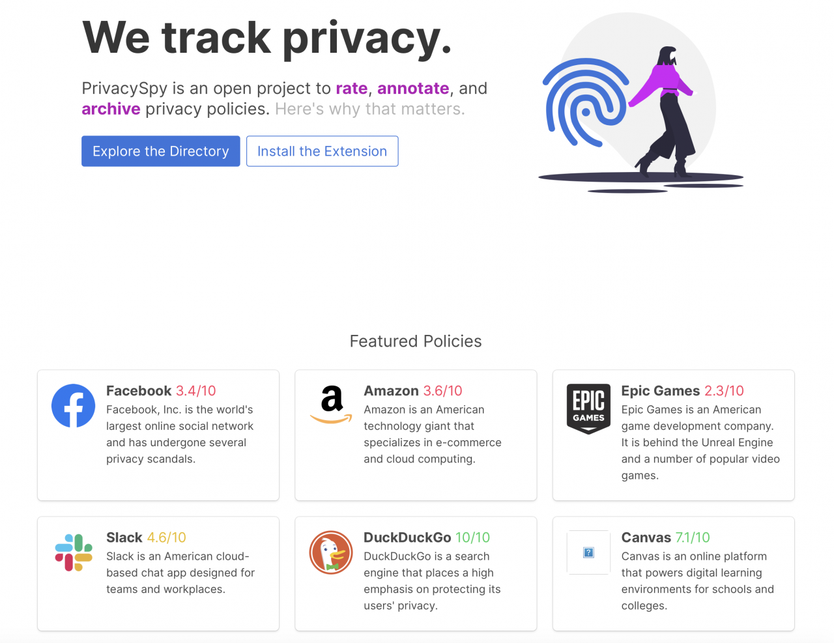834x643 pixels.
Task: Click the Facebook logo icon
Action: (73, 406)
